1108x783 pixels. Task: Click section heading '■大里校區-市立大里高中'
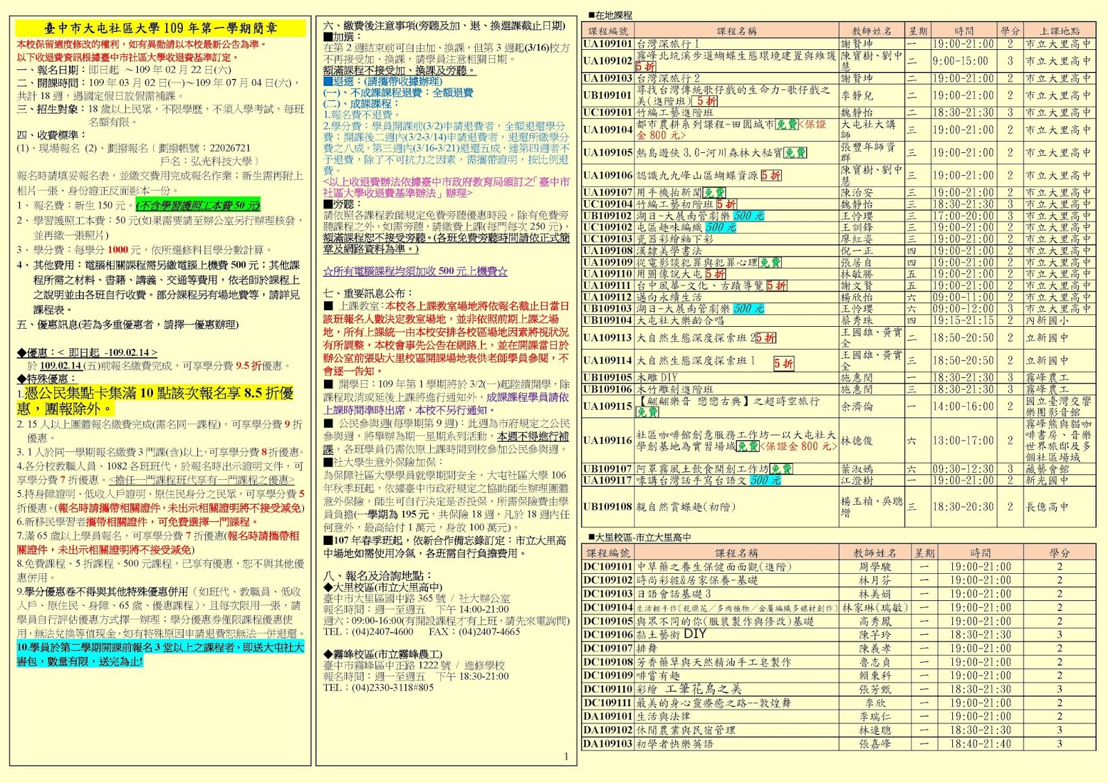639,537
